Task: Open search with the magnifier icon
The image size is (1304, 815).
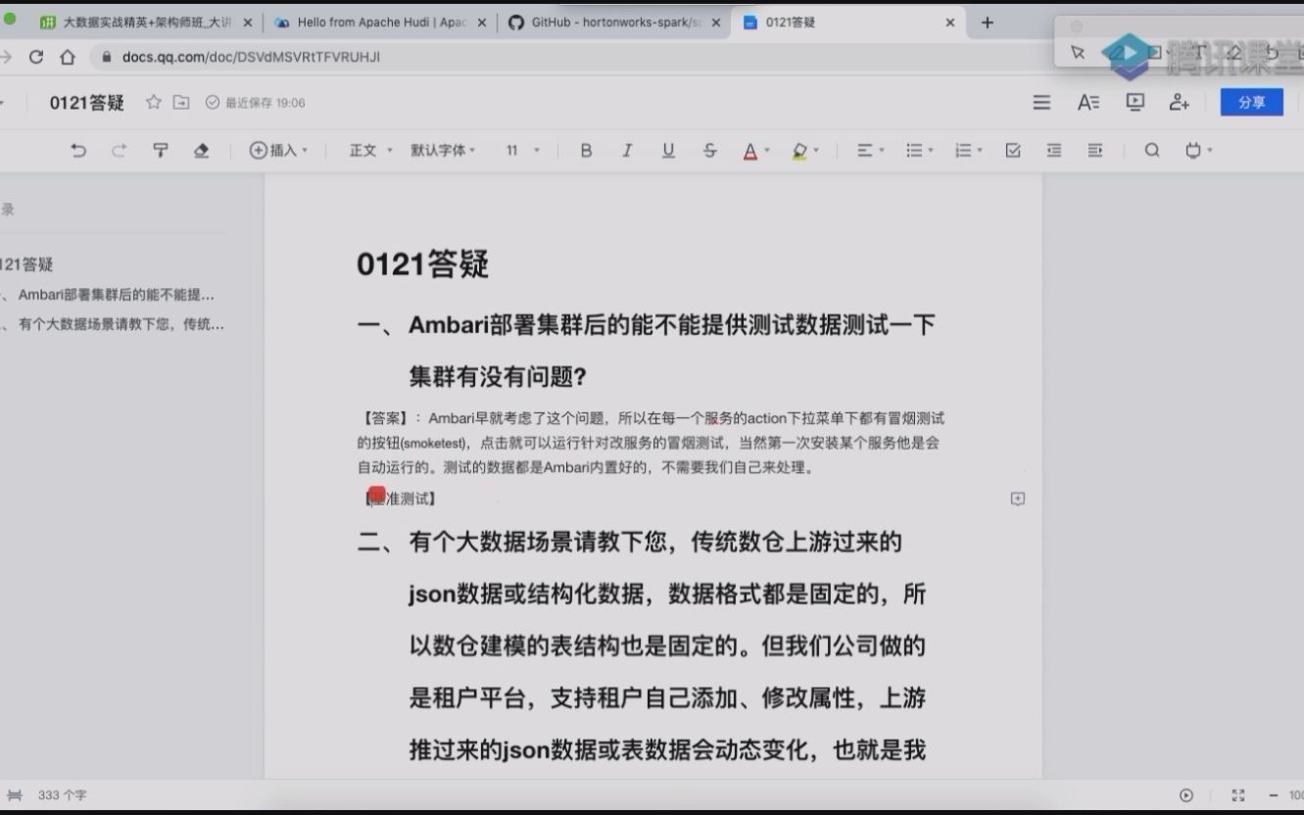Action: 1152,150
